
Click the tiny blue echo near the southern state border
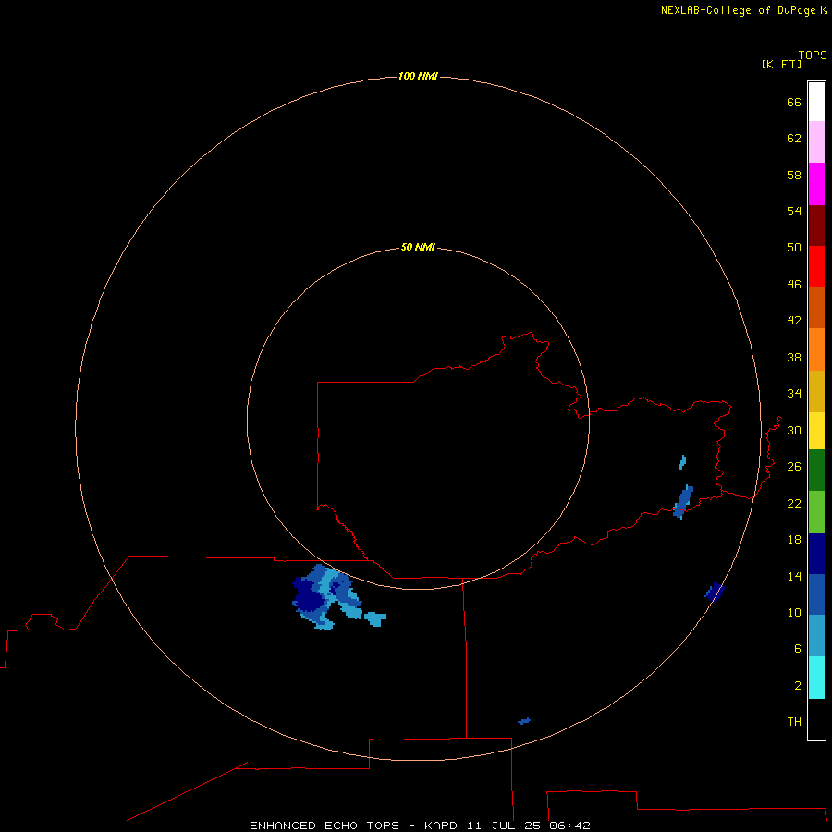[x=524, y=720]
